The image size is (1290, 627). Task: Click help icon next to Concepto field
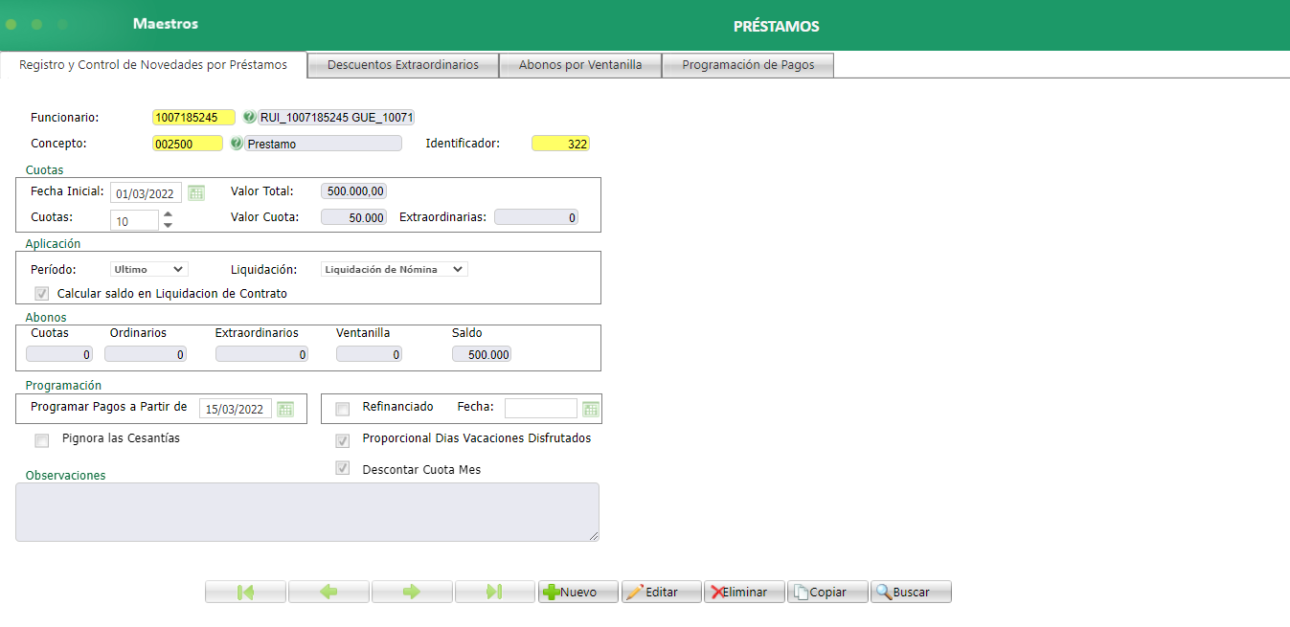237,143
